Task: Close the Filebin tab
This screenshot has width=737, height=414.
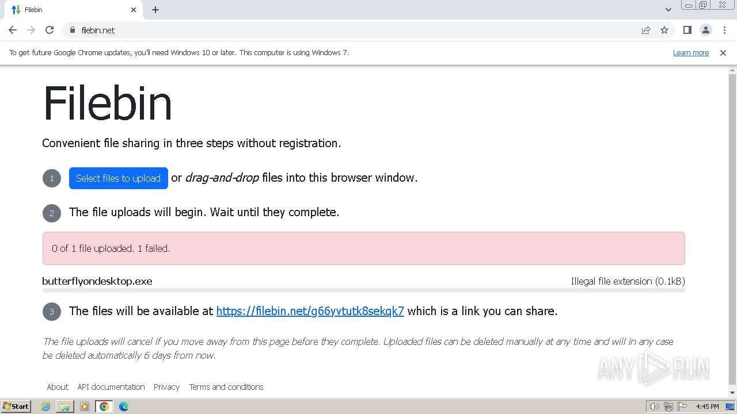Action: (x=134, y=10)
